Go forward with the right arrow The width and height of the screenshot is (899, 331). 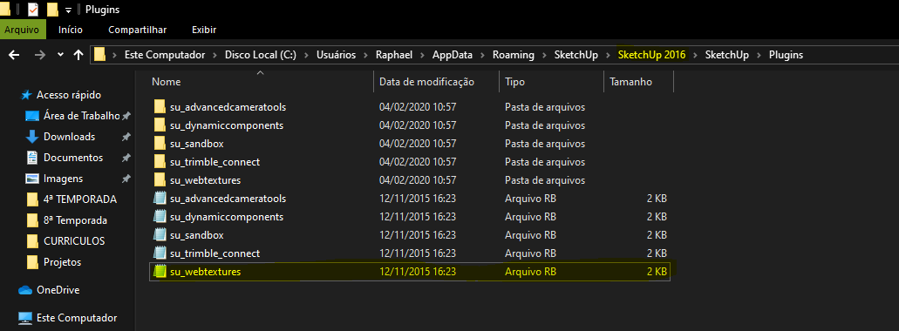point(39,55)
